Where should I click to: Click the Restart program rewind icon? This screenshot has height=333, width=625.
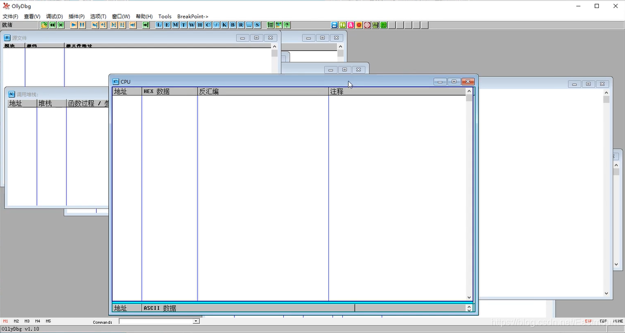click(x=53, y=25)
